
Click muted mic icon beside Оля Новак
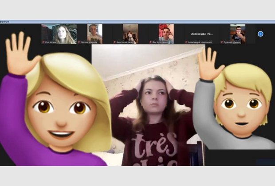click(43, 42)
